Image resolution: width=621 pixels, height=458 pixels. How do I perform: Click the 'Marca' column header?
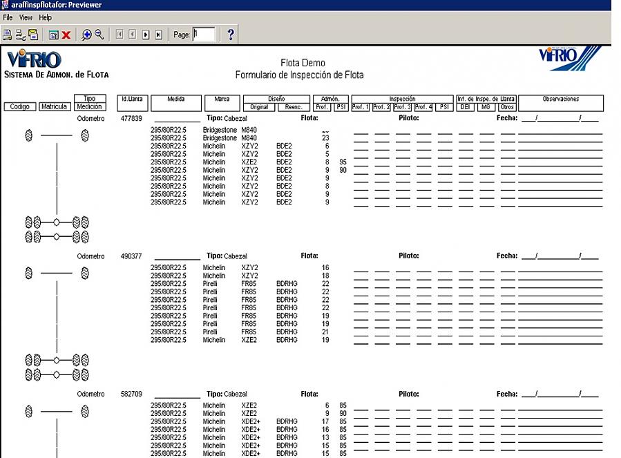tap(222, 103)
